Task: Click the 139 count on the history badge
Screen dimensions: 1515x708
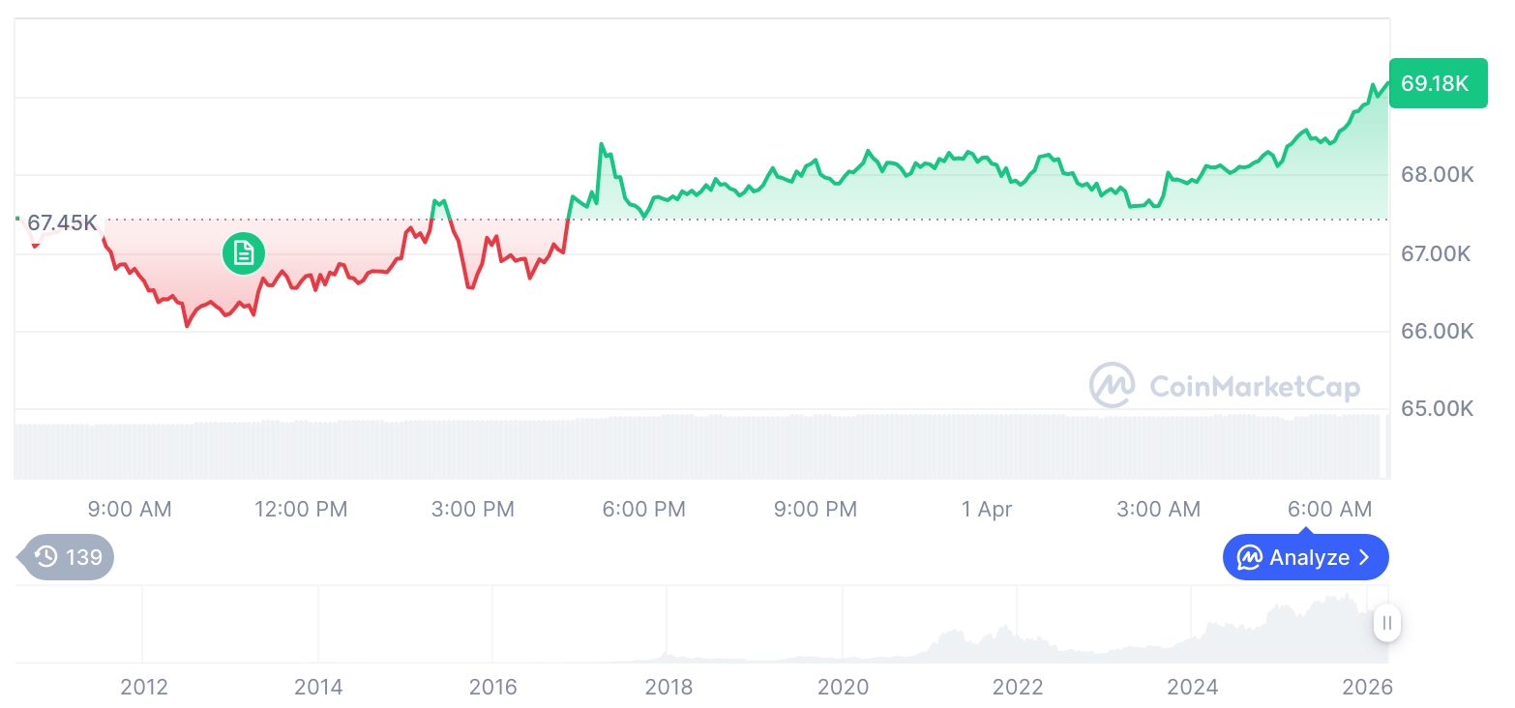Action: (84, 557)
